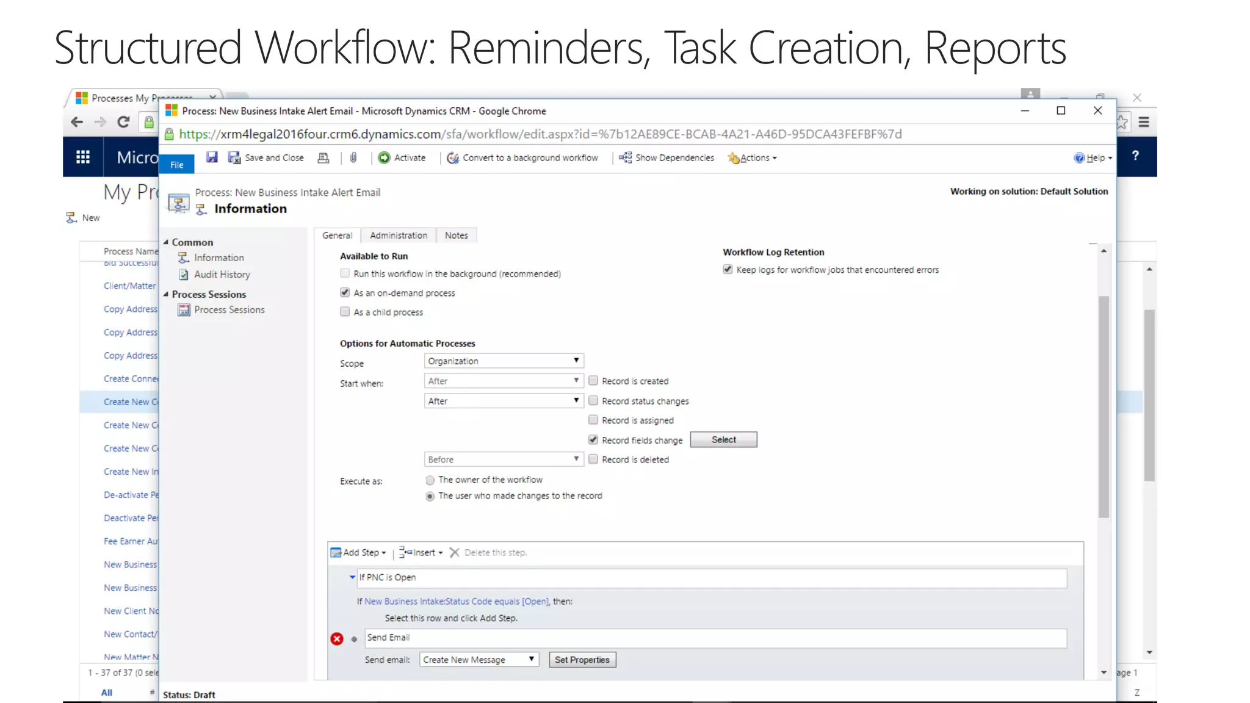Click Convert to a background workflow icon

point(453,158)
